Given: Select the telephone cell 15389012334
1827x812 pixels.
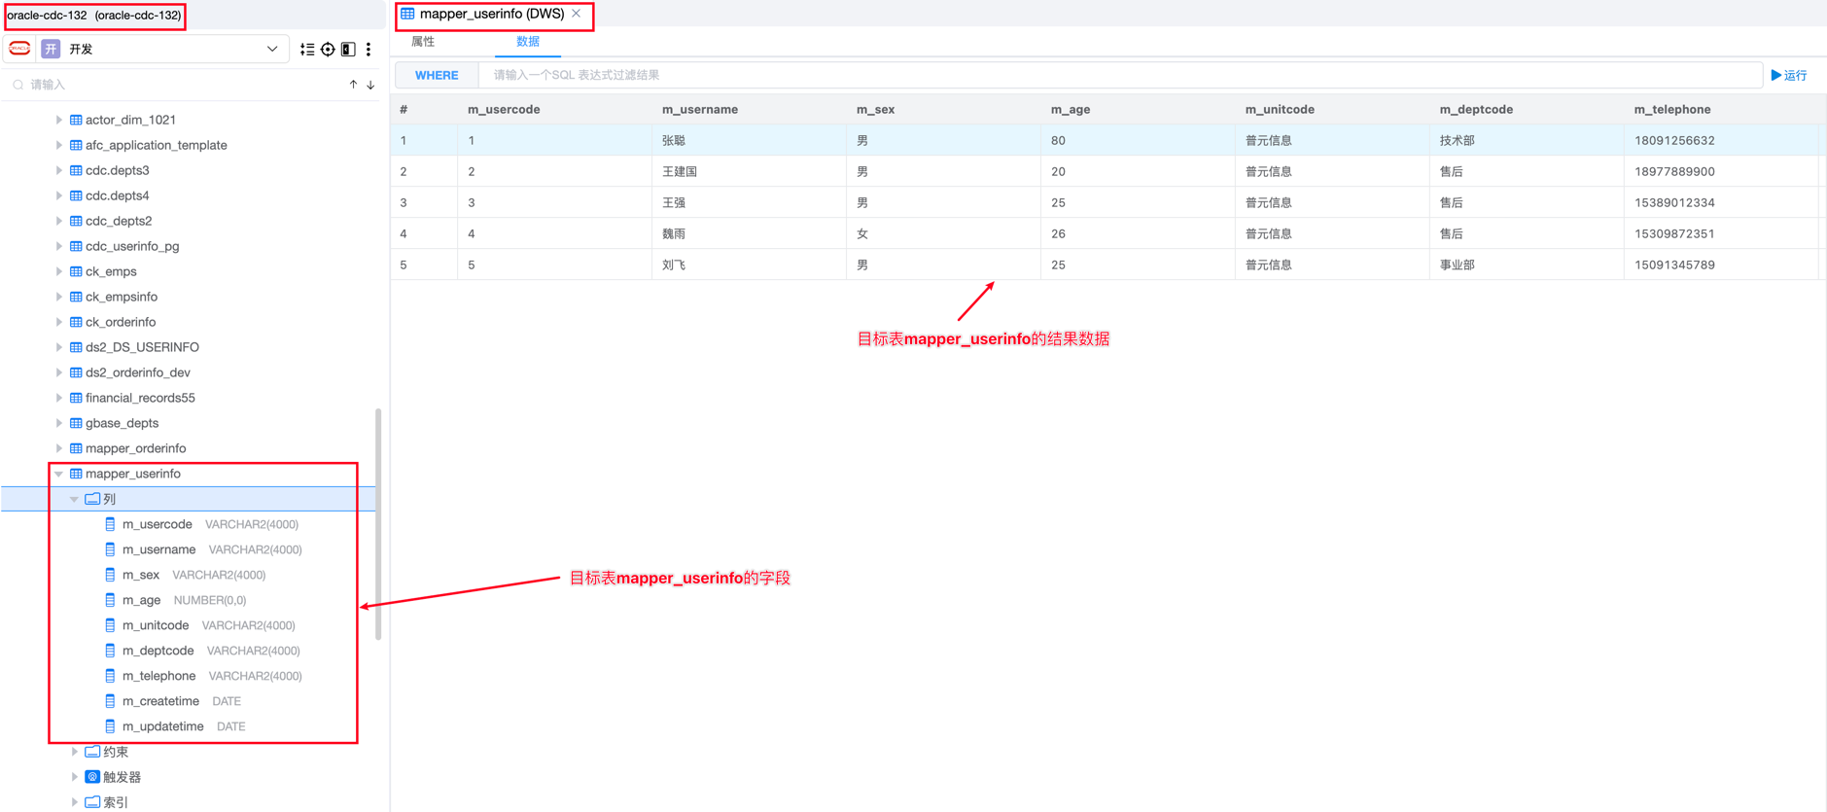Looking at the screenshot, I should tap(1721, 202).
